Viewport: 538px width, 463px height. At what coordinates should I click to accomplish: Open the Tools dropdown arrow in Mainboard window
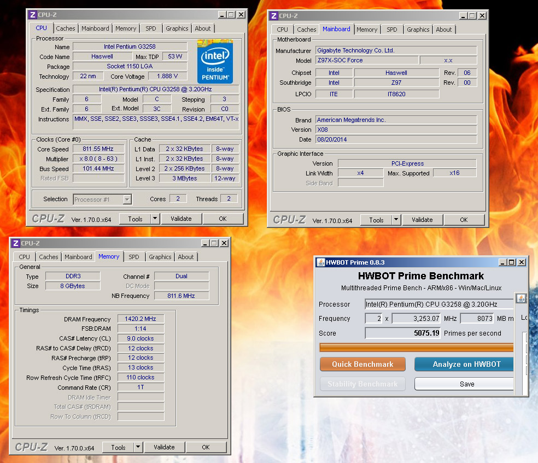click(396, 220)
